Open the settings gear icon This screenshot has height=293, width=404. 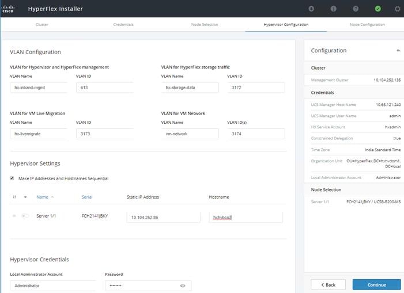[398, 9]
